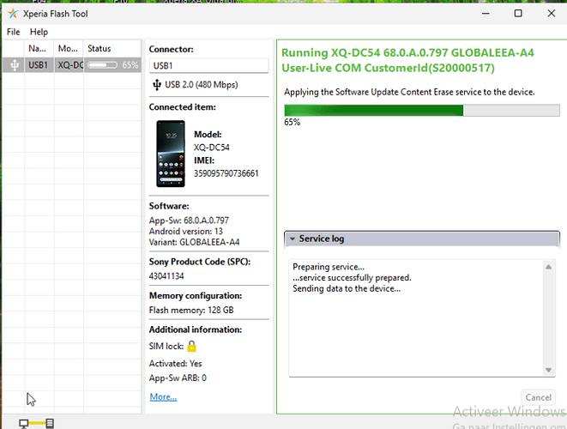This screenshot has width=567, height=429.
Task: Click the USB symbol beside USB 2.0 (480 Mbps)
Action: 157,85
